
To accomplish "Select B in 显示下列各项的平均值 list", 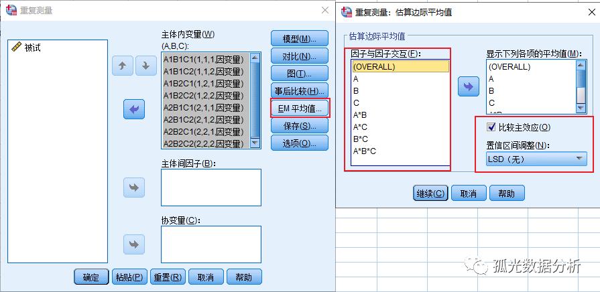I will point(532,91).
